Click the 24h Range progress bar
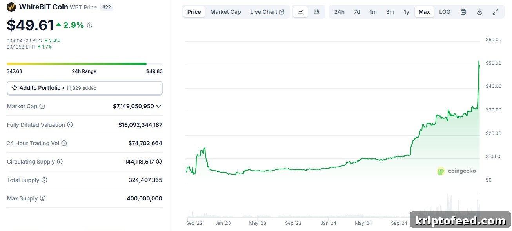This screenshot has height=231, width=512. pyautogui.click(x=85, y=64)
